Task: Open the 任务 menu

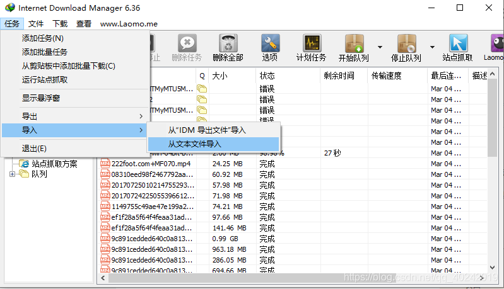Action: (x=12, y=24)
